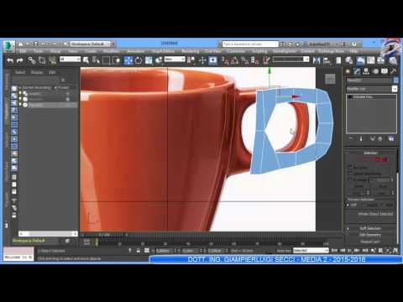Click the Select and Manipulate icon

202,60
